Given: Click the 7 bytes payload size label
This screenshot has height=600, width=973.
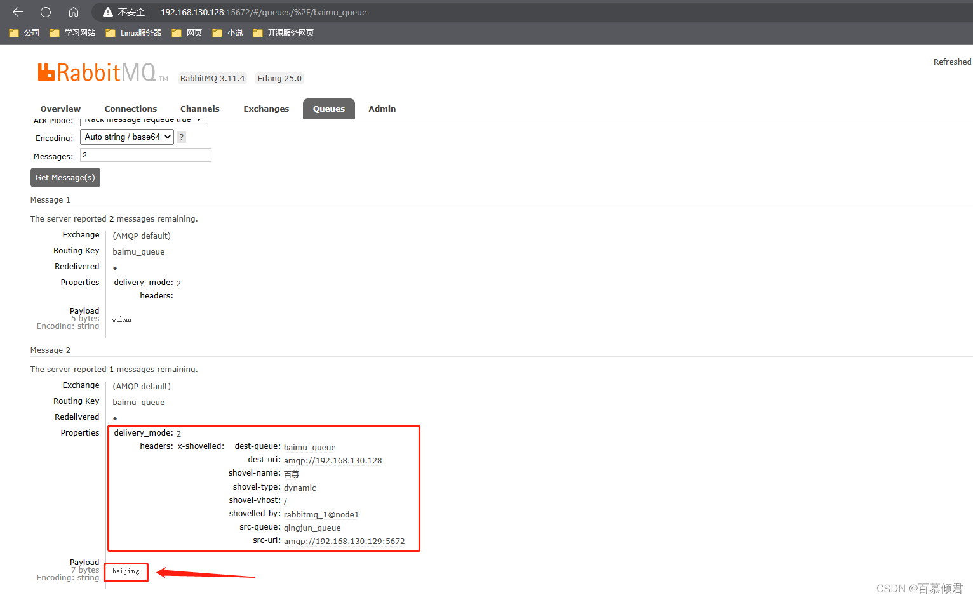Looking at the screenshot, I should click(85, 570).
